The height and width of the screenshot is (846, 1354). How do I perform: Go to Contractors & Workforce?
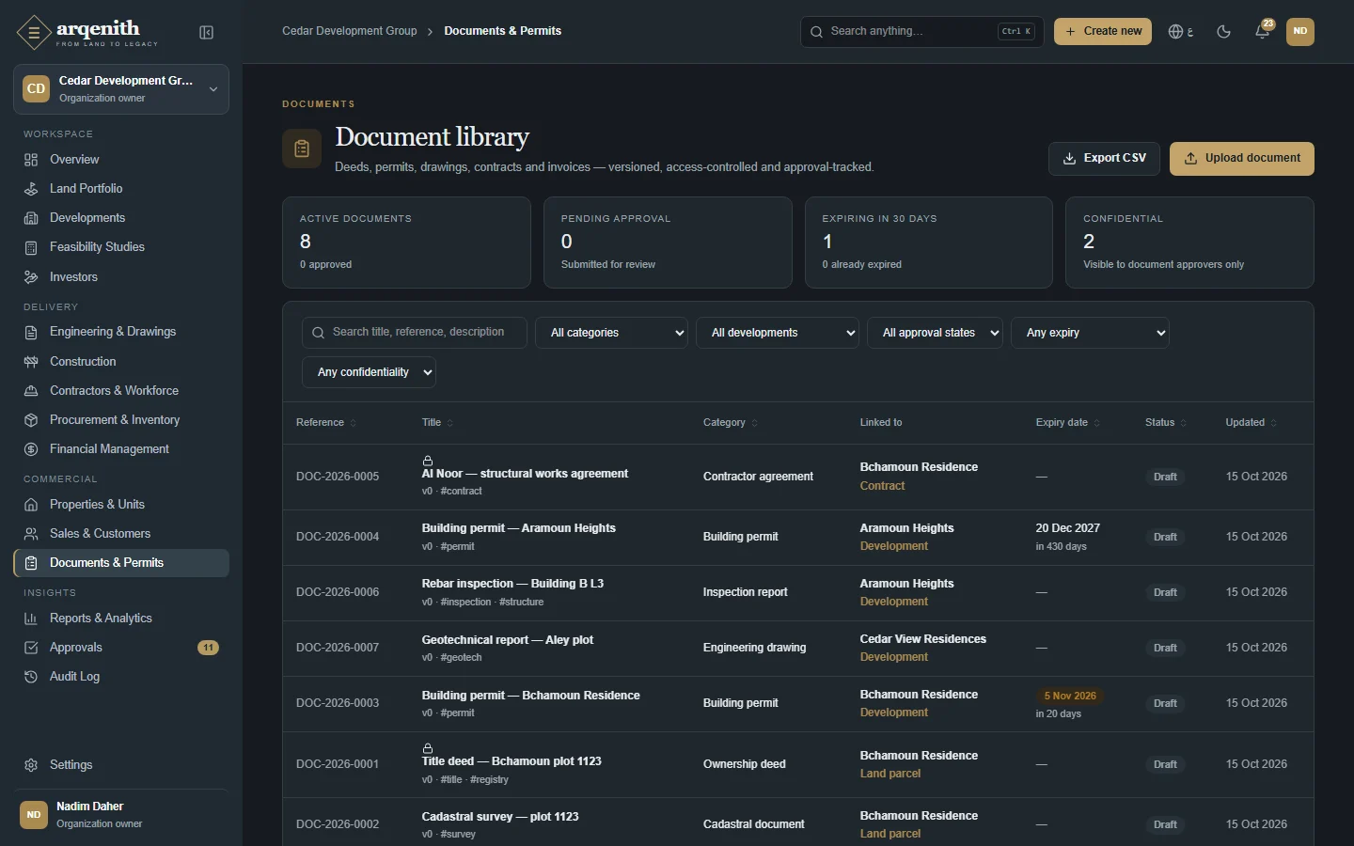pos(121,391)
